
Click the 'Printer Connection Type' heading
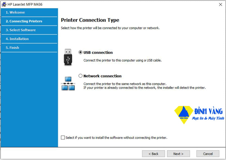90,20
